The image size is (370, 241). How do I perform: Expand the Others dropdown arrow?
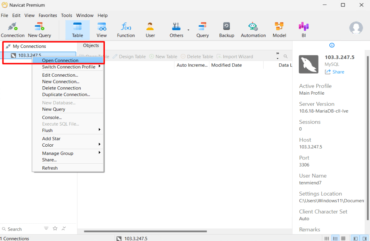(x=188, y=30)
